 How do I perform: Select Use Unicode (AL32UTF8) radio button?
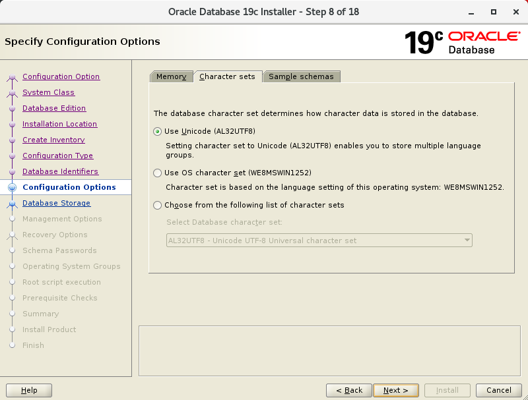(157, 131)
